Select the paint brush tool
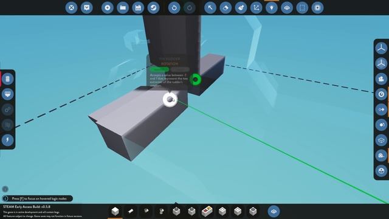Viewport: 389px width, 219px height. click(241, 8)
